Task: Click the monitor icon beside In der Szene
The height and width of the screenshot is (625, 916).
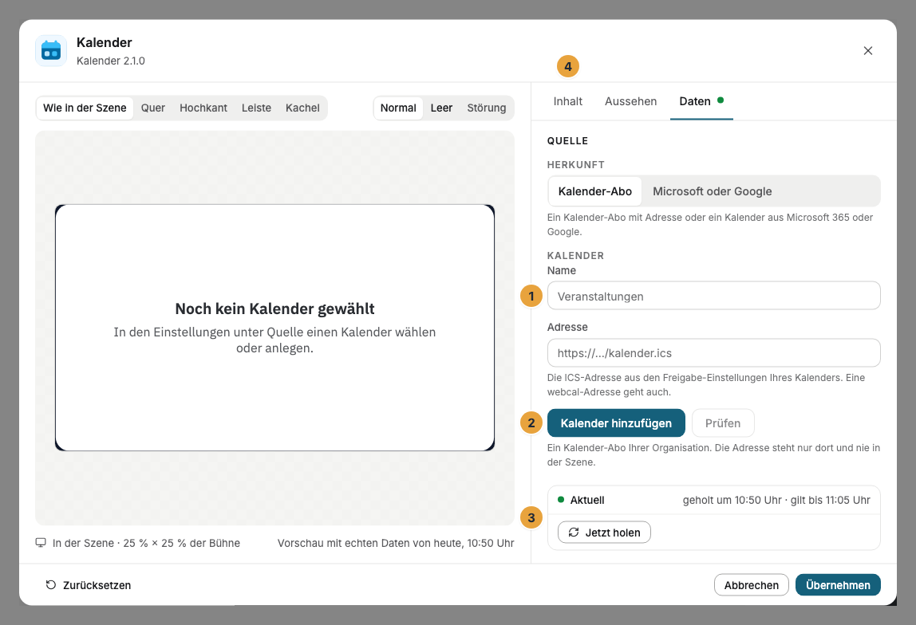Action: point(41,543)
